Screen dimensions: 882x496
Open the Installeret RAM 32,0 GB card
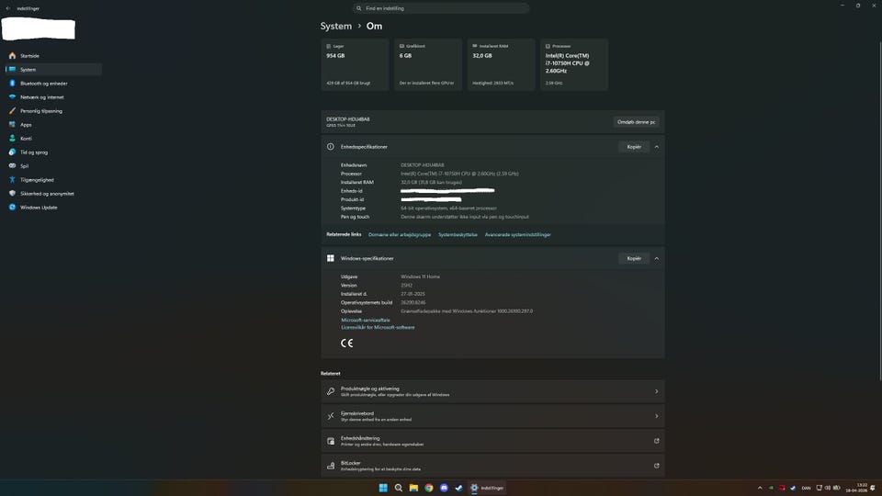click(501, 64)
